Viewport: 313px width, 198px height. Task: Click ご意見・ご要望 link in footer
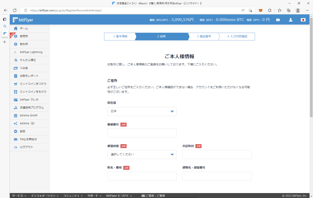click(x=153, y=196)
